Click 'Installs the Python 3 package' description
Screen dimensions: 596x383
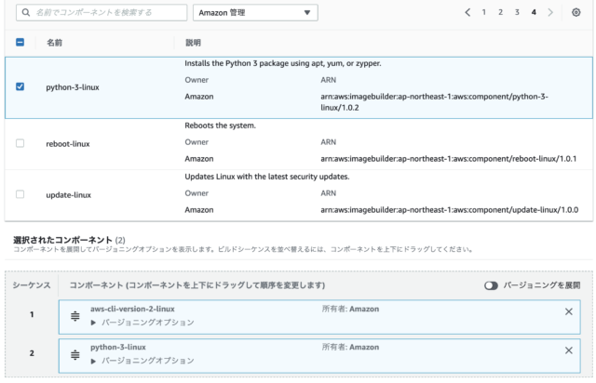pyautogui.click(x=283, y=63)
